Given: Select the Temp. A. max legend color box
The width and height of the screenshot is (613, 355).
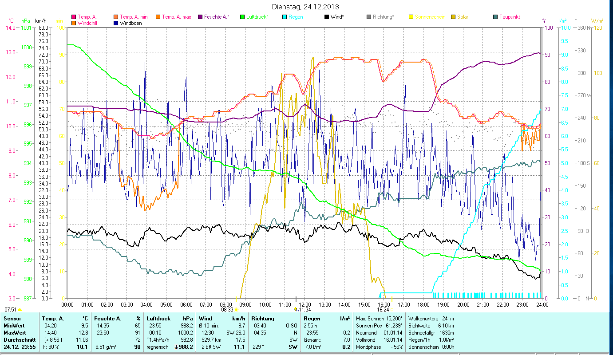Looking at the screenshot, I should [x=158, y=17].
